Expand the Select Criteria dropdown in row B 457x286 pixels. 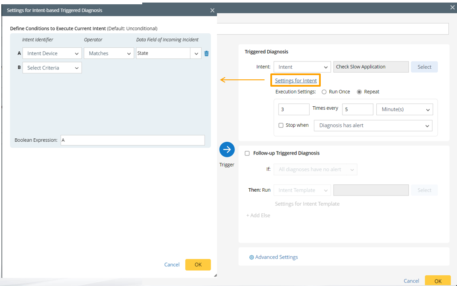52,68
